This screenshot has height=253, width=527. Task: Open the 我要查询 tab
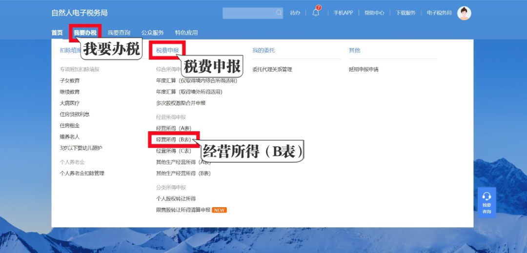119,33
